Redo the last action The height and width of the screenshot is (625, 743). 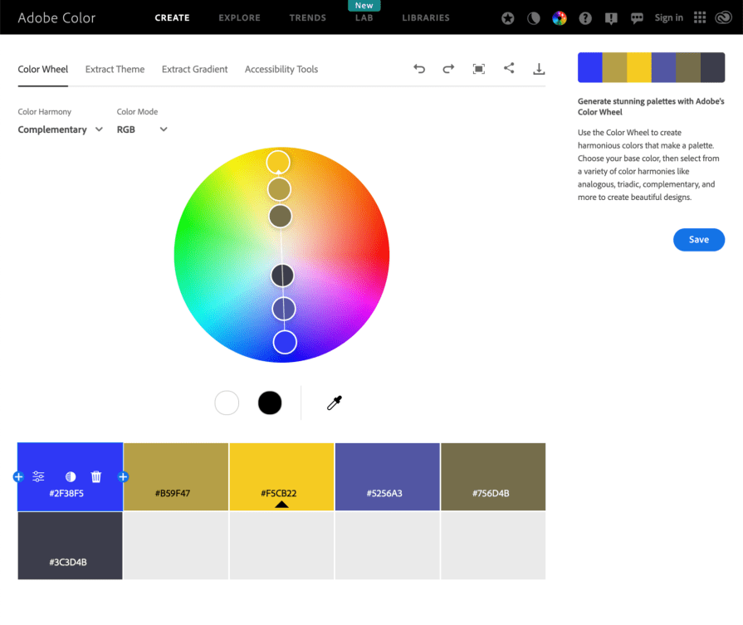[448, 69]
